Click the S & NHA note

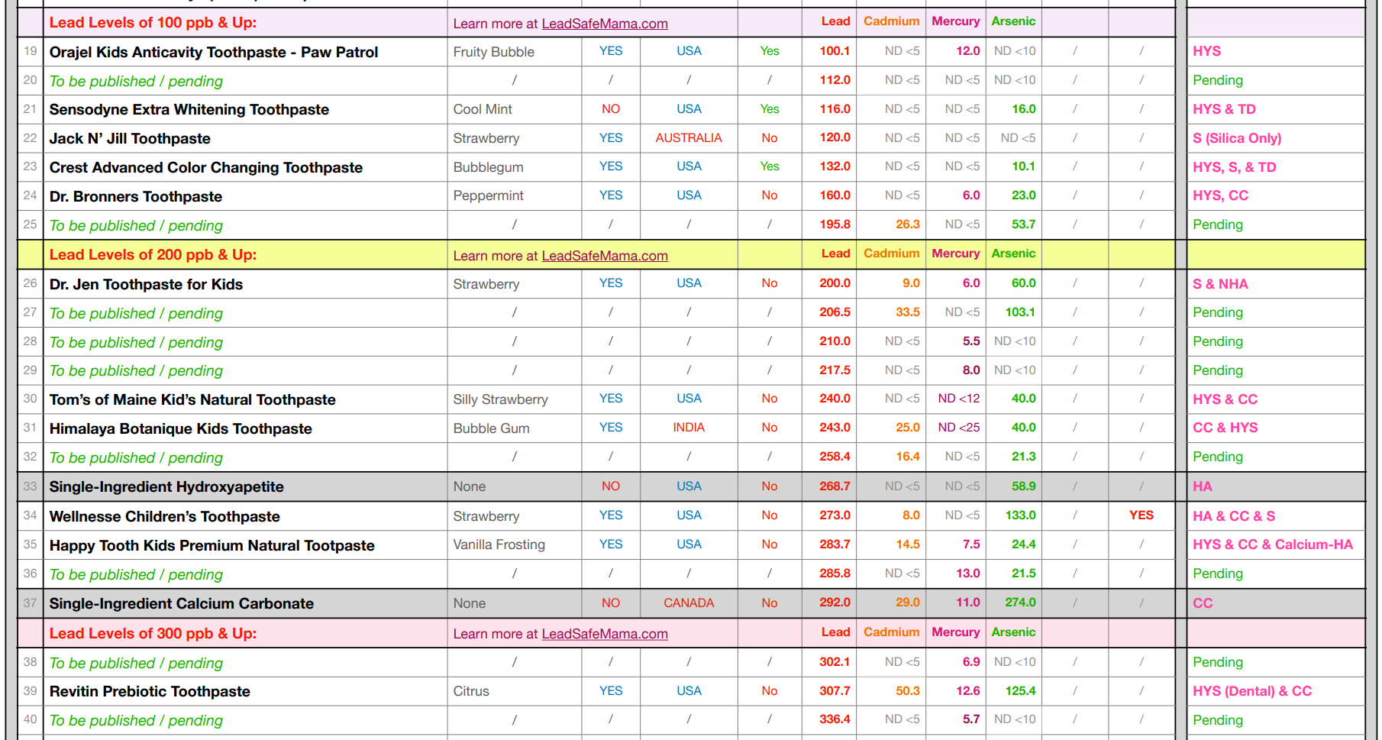[x=1220, y=284]
